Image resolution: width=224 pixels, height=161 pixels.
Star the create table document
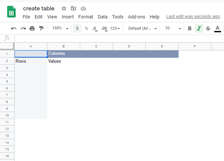click(64, 9)
